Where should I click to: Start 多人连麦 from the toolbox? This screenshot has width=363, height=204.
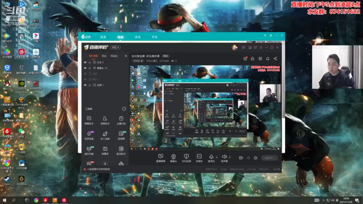click(105, 136)
